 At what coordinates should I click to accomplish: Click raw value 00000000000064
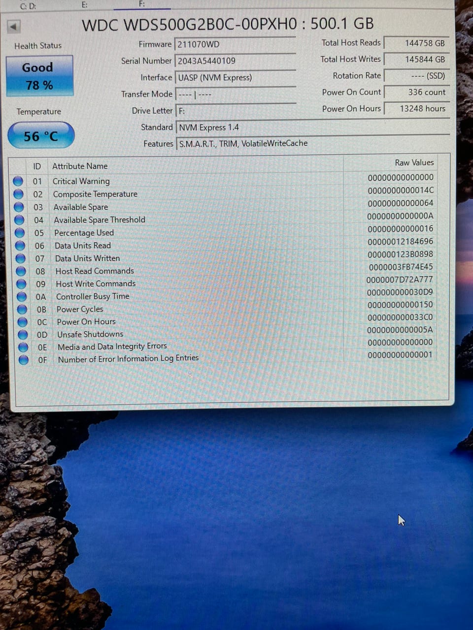pos(401,203)
